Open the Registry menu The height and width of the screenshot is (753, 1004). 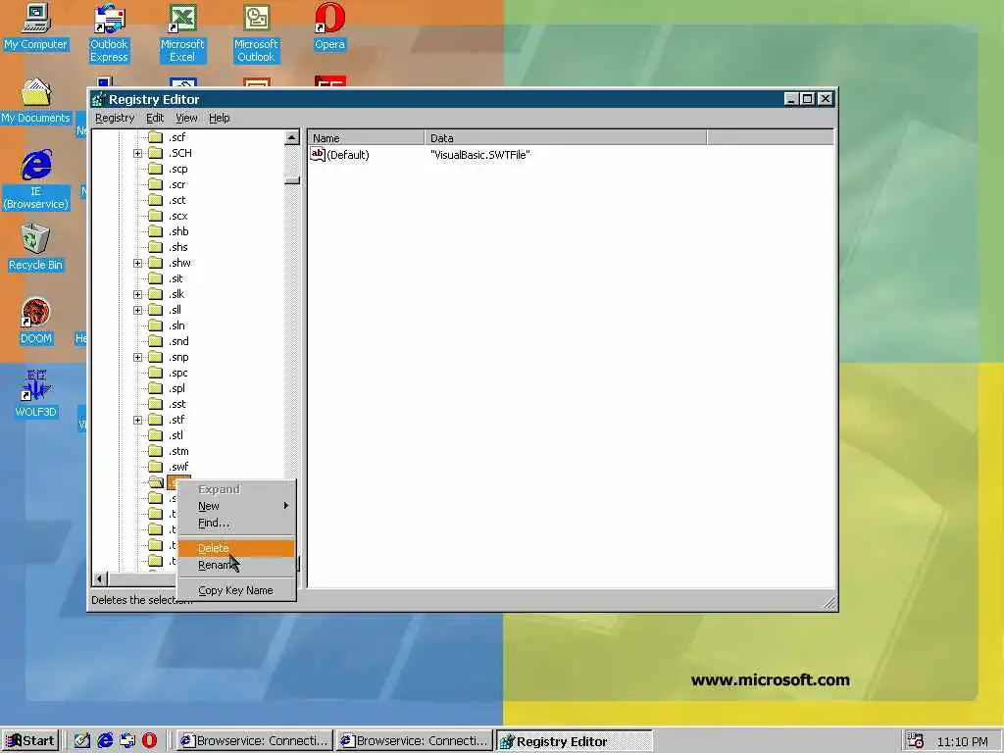point(115,118)
